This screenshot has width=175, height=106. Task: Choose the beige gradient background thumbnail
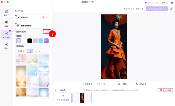[21, 70]
